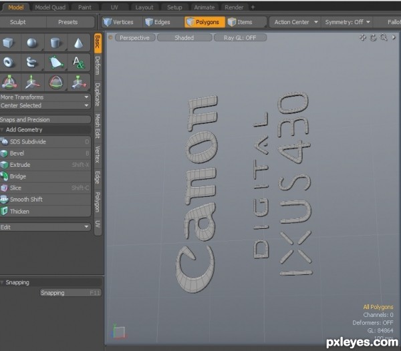Select the Tube spiral tool
The height and width of the screenshot is (351, 401).
tap(32, 62)
